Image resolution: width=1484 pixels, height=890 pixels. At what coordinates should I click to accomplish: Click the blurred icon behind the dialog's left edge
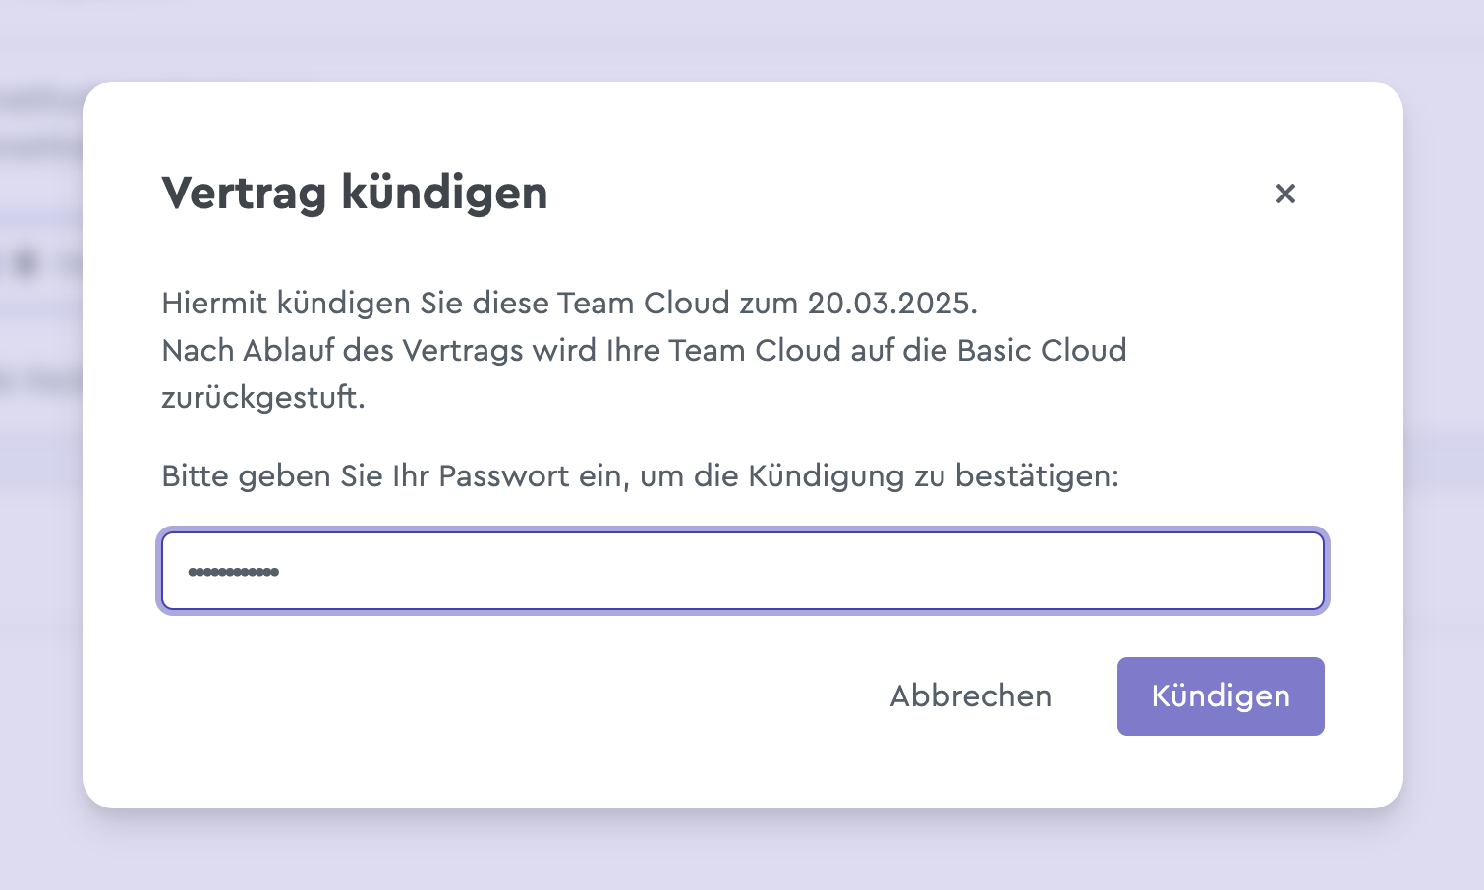click(x=27, y=263)
